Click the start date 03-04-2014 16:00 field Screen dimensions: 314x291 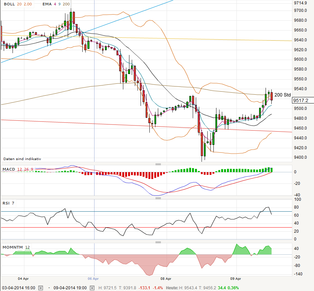[19, 288]
